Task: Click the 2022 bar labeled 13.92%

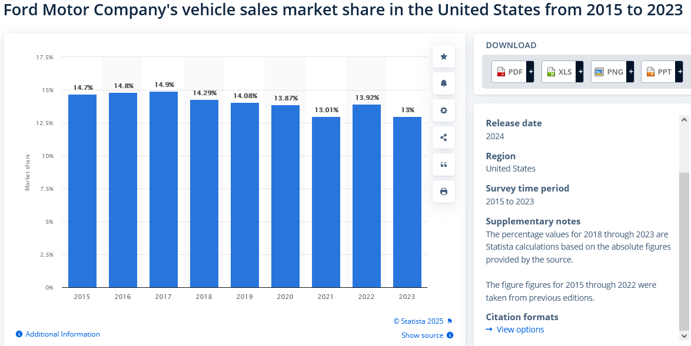Action: [367, 196]
